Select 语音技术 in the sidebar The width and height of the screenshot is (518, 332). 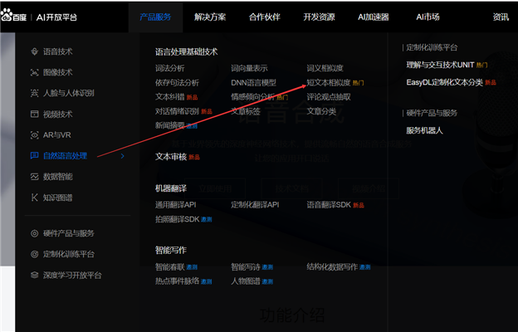pos(58,51)
